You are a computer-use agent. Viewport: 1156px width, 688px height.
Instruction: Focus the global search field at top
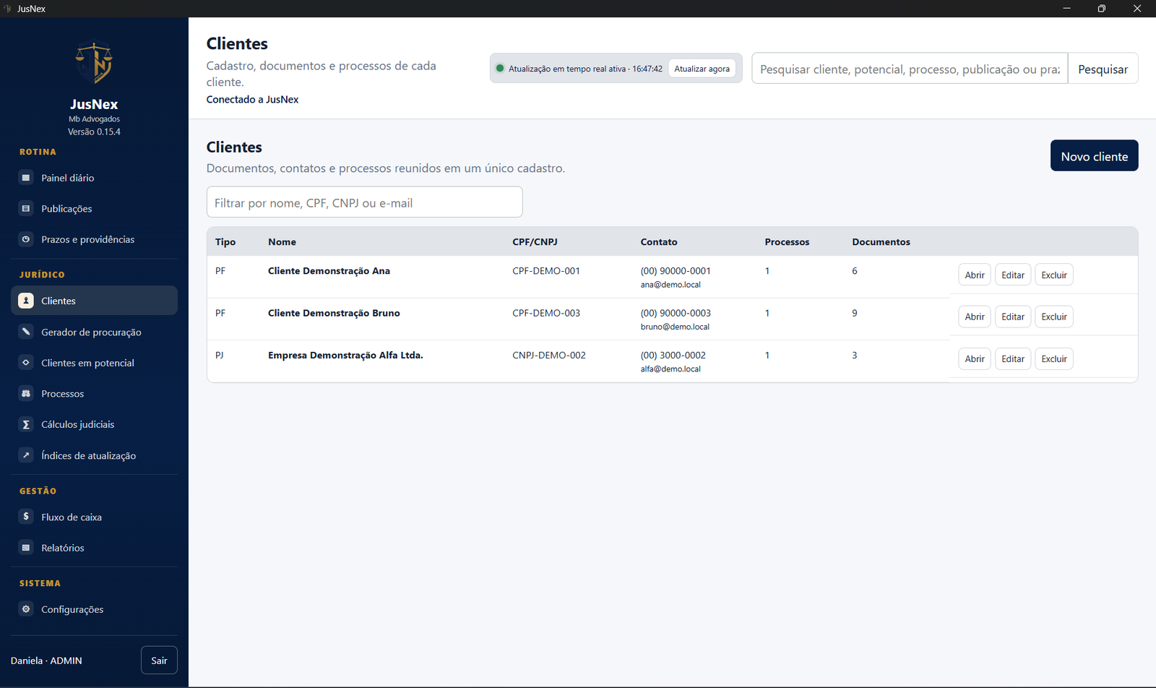[x=910, y=68]
